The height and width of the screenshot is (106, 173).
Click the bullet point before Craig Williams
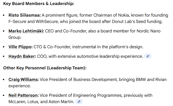pos(3,80)
